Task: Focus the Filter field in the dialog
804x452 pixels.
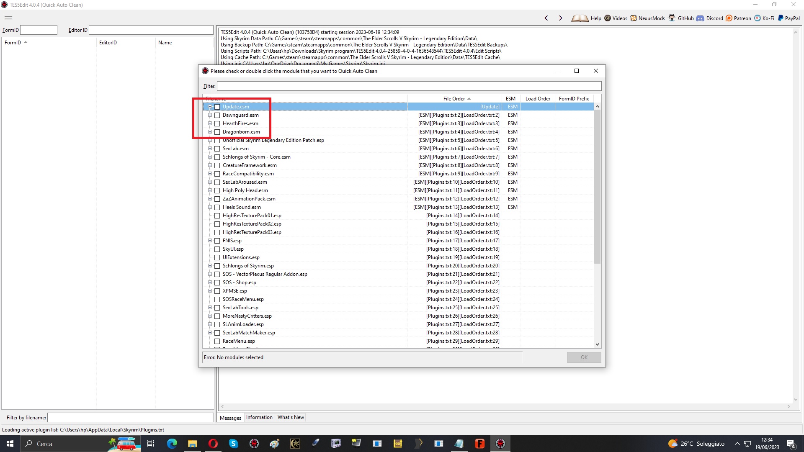Action: click(409, 86)
